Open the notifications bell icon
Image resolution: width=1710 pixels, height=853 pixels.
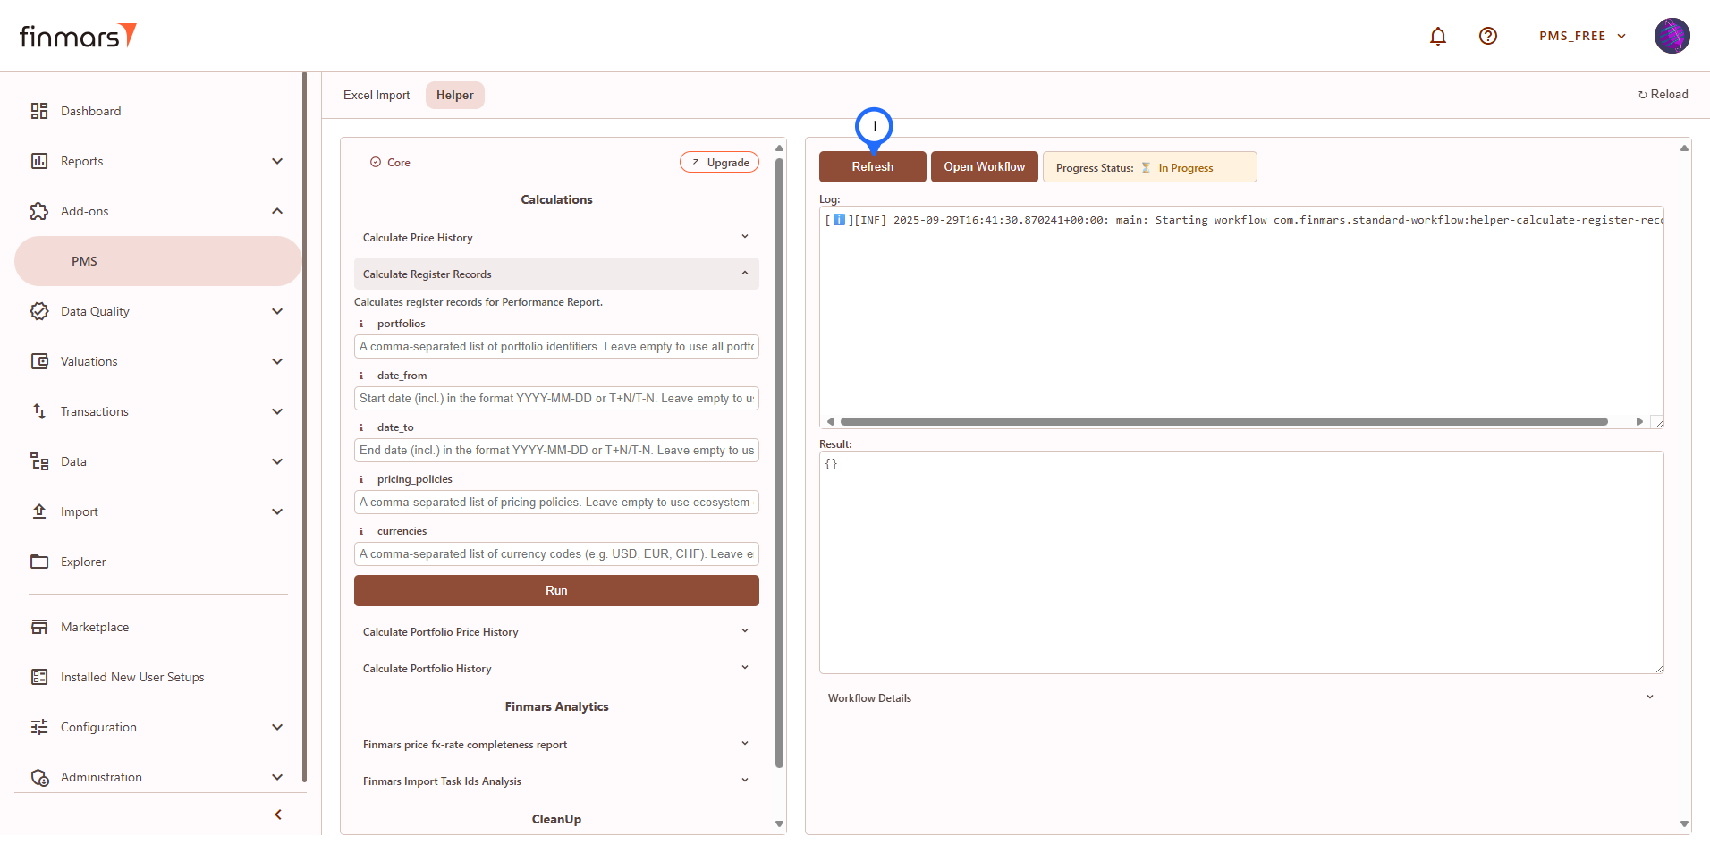(1438, 36)
